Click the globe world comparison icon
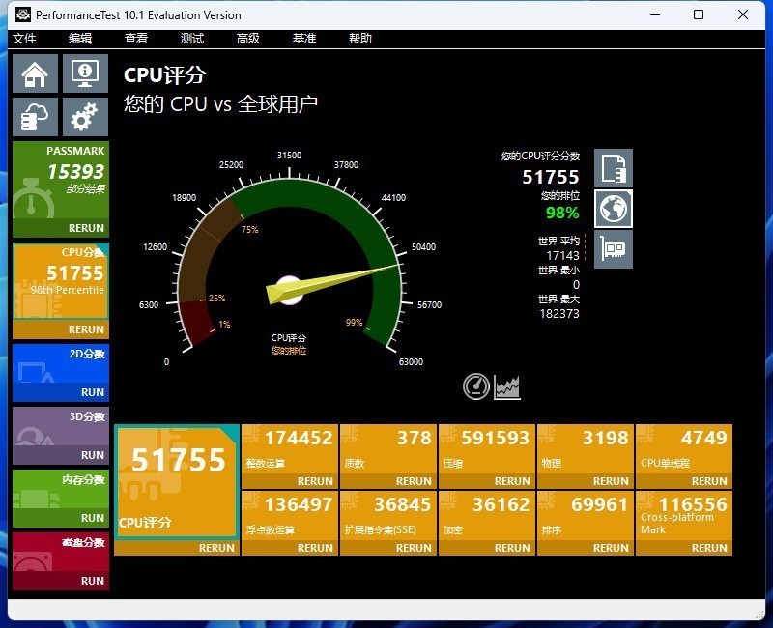Image resolution: width=773 pixels, height=628 pixels. (x=613, y=209)
